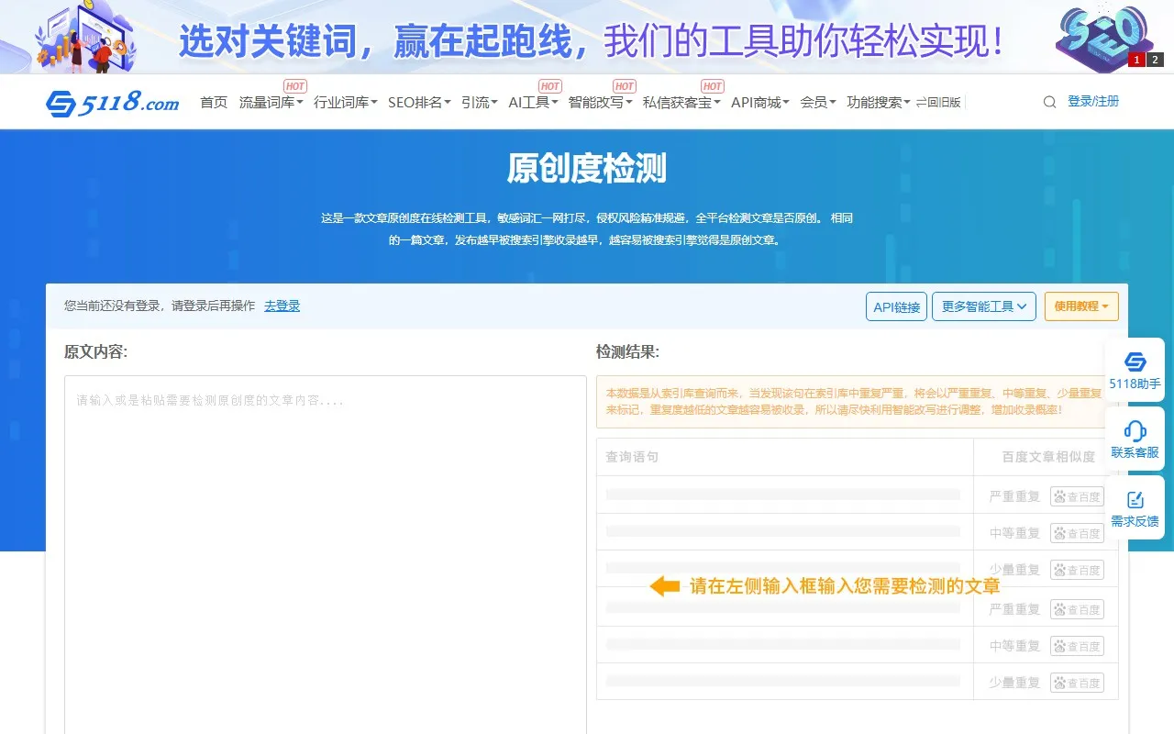Click 登录/注册 in the header
1174x734 pixels.
pyautogui.click(x=1093, y=101)
